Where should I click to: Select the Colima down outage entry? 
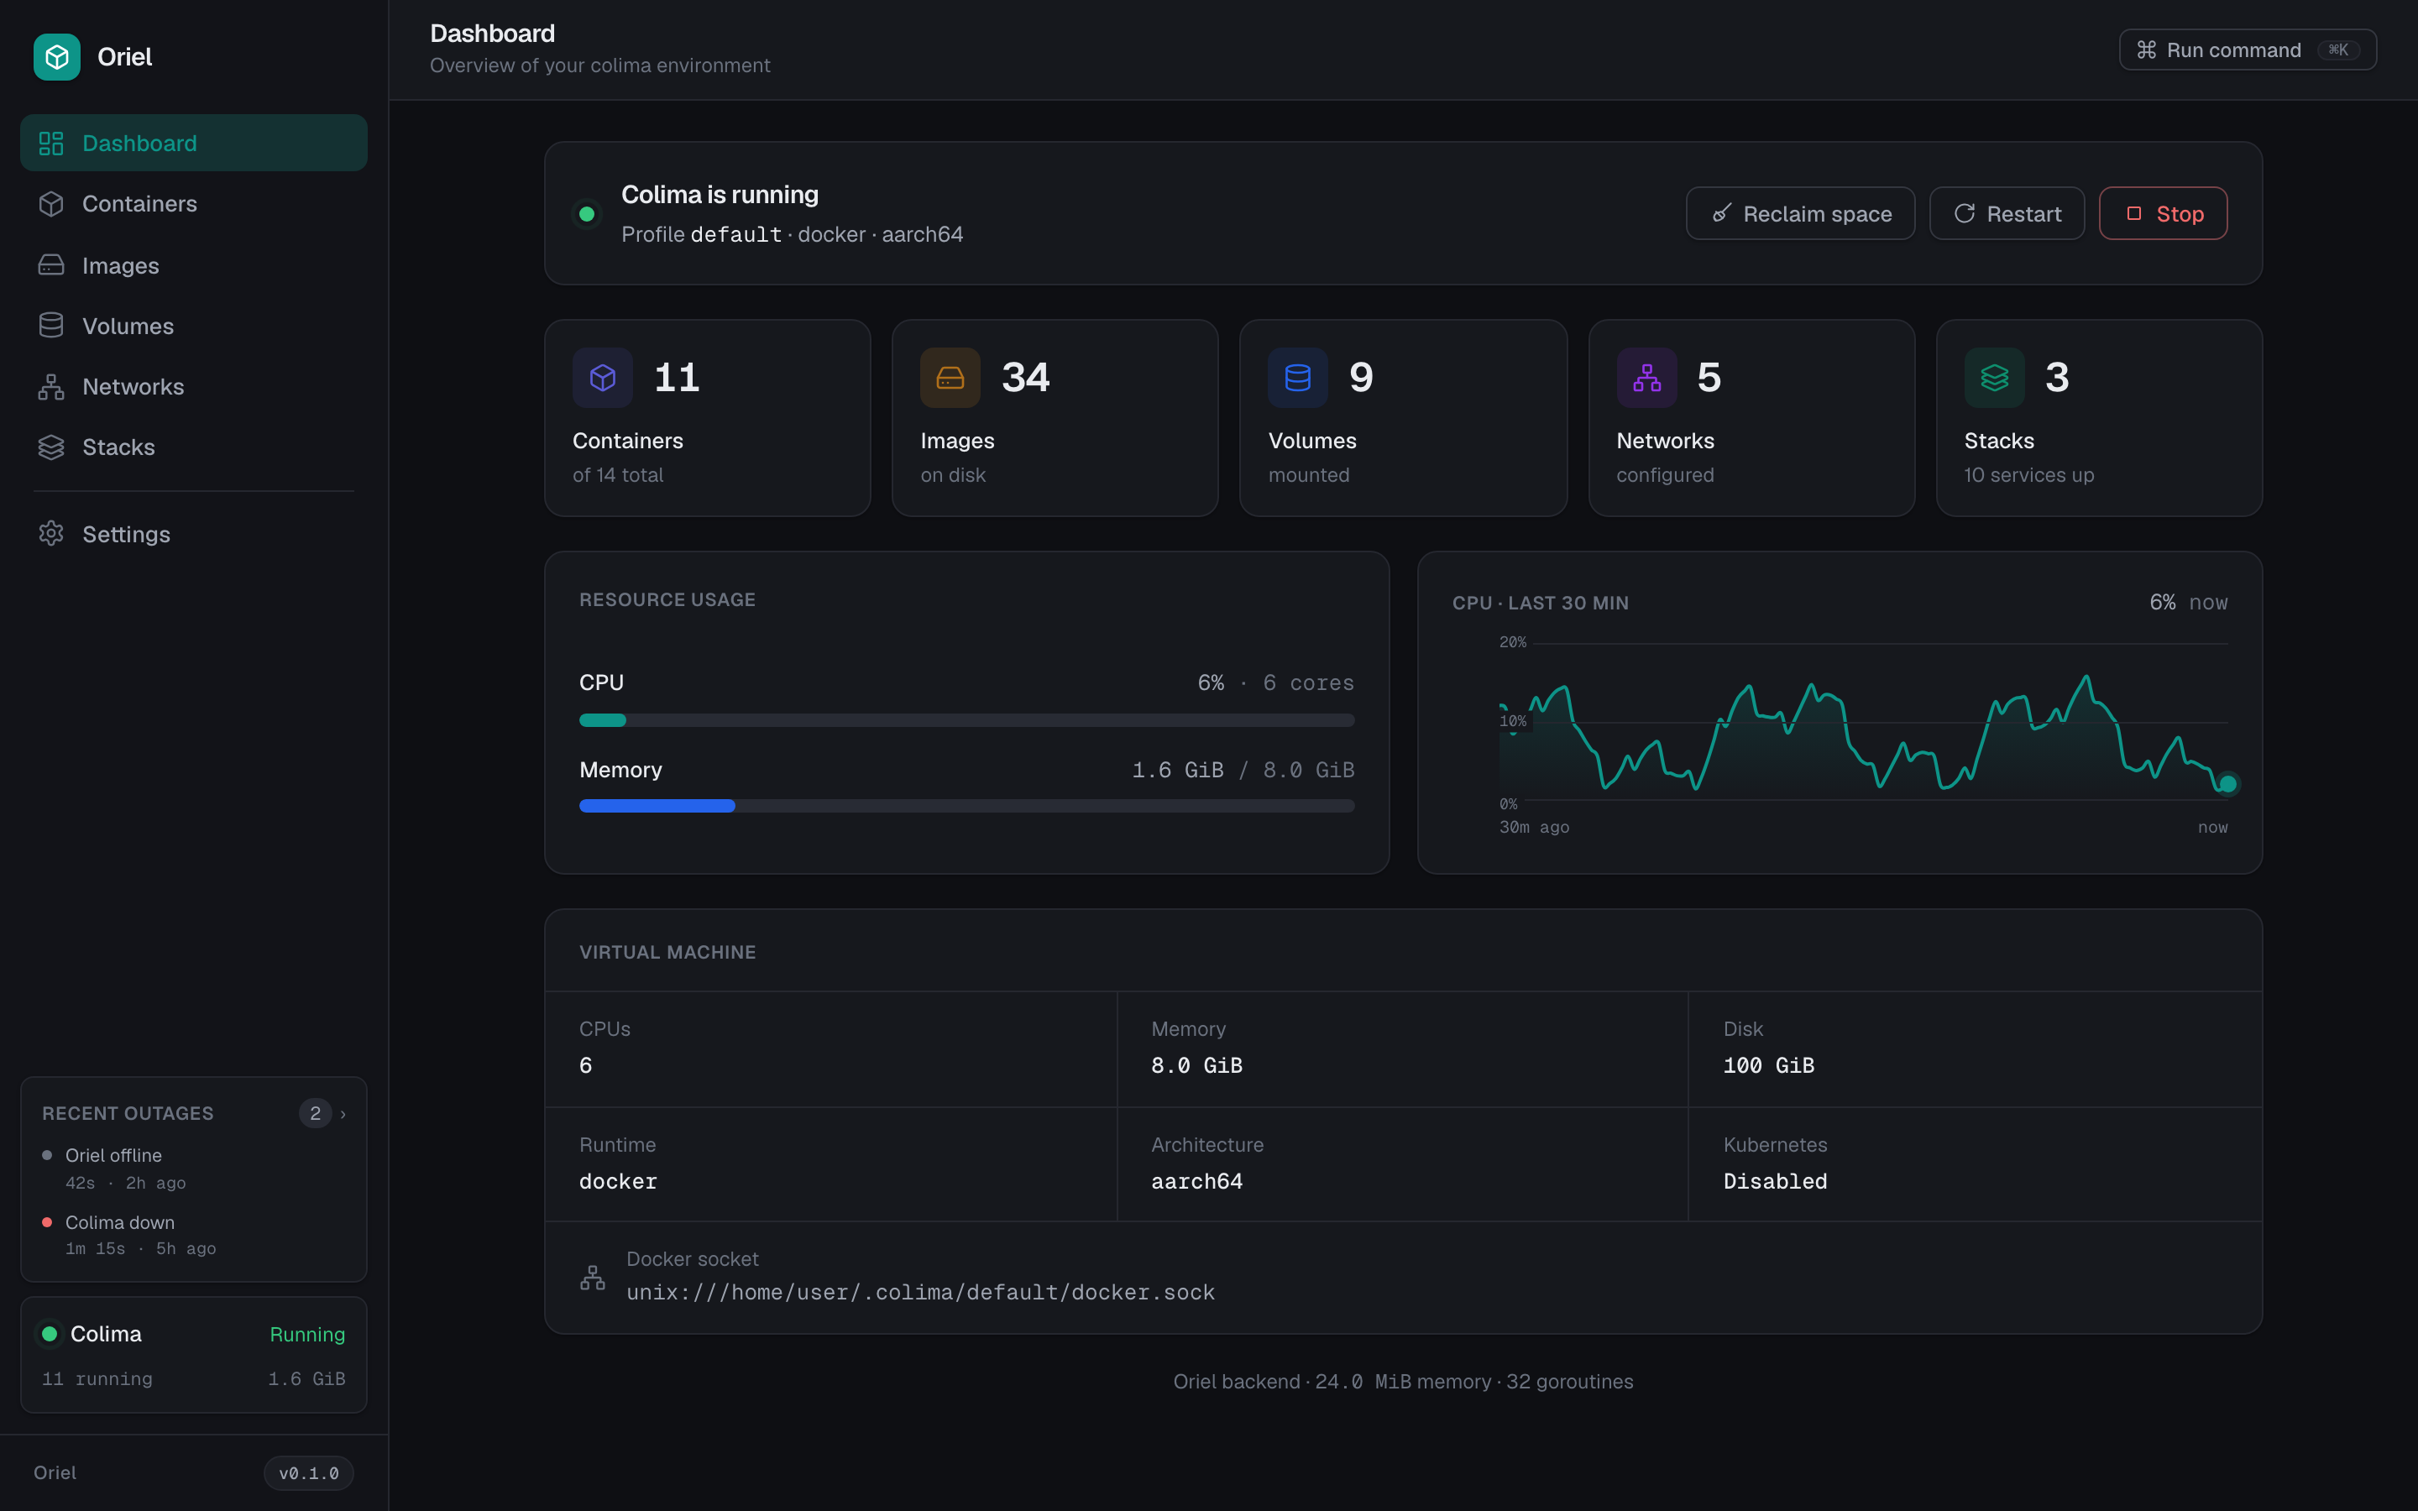coord(194,1235)
